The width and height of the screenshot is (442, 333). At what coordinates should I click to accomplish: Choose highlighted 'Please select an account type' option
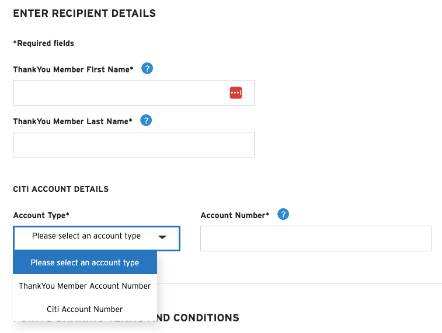tap(85, 262)
